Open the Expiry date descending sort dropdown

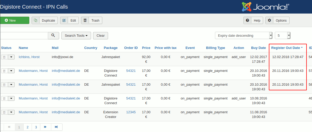point(244,36)
